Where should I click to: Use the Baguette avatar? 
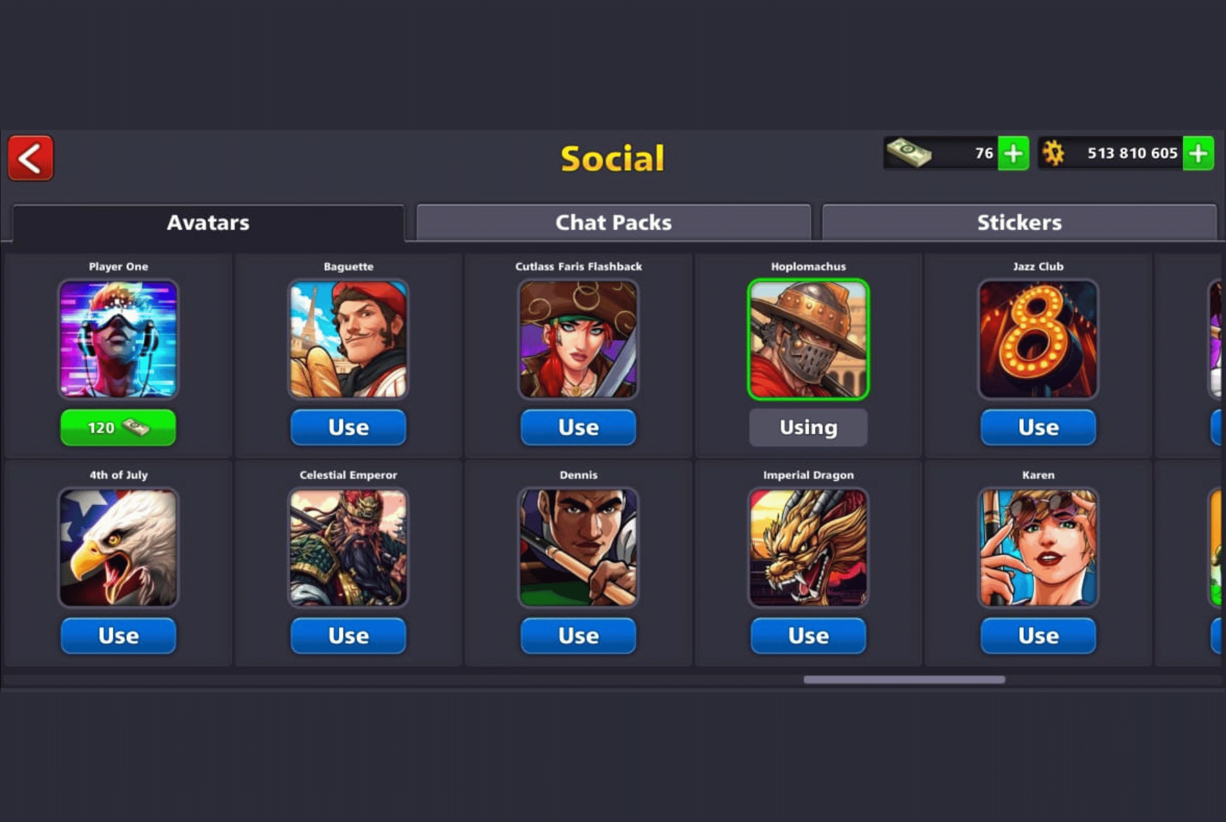348,427
